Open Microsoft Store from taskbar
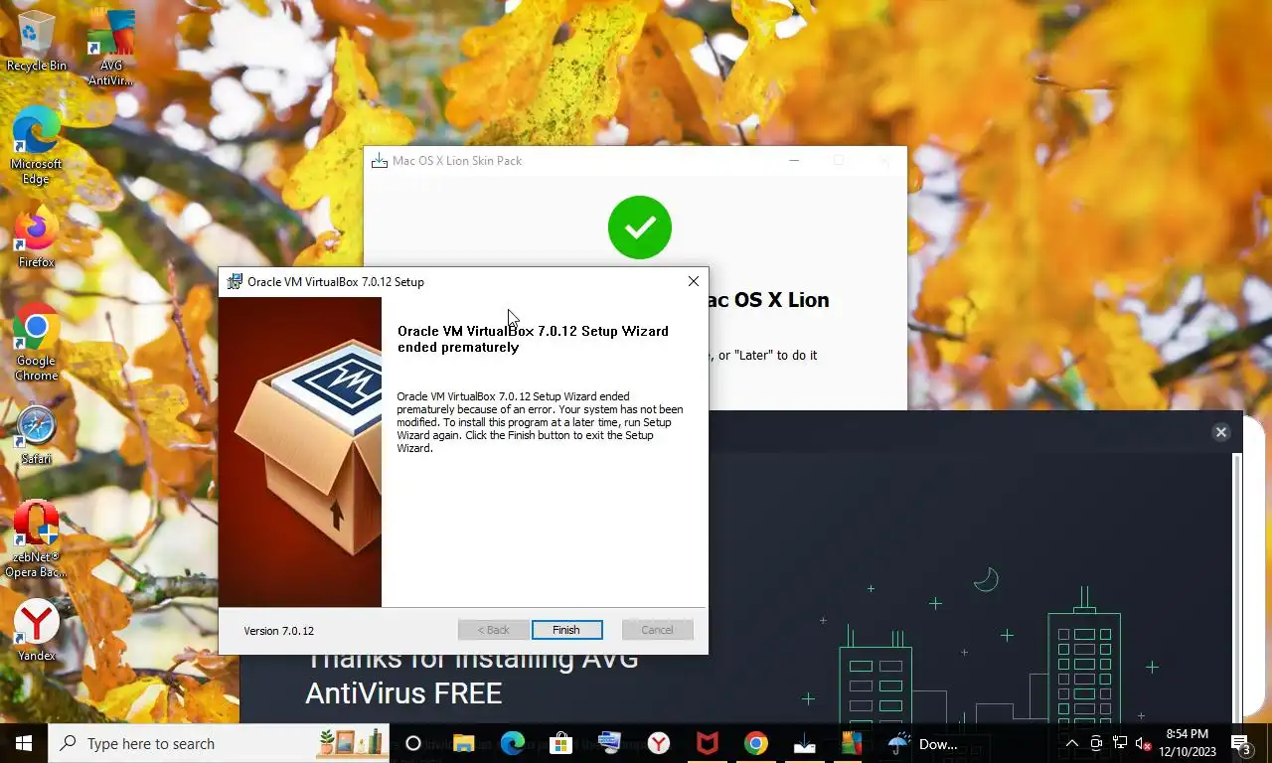This screenshot has width=1272, height=763. (561, 743)
